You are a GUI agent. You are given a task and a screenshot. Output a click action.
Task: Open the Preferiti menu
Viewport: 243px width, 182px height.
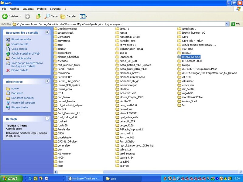click(x=42, y=9)
